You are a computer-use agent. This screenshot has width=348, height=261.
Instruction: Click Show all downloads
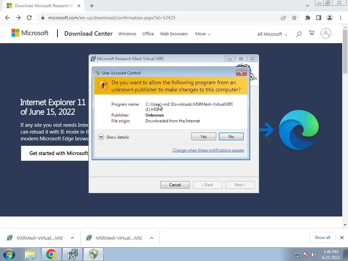click(322, 238)
